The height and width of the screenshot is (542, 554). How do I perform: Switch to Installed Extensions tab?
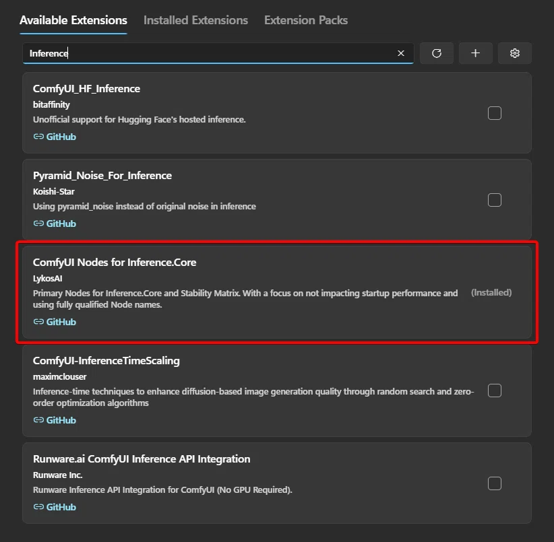click(x=195, y=20)
